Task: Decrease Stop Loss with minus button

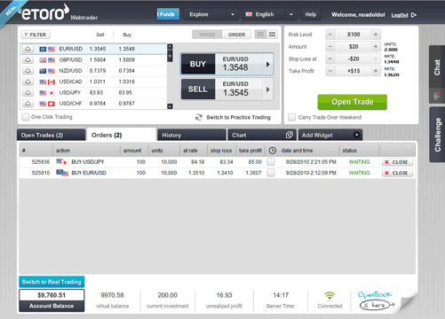Action: 330,58
